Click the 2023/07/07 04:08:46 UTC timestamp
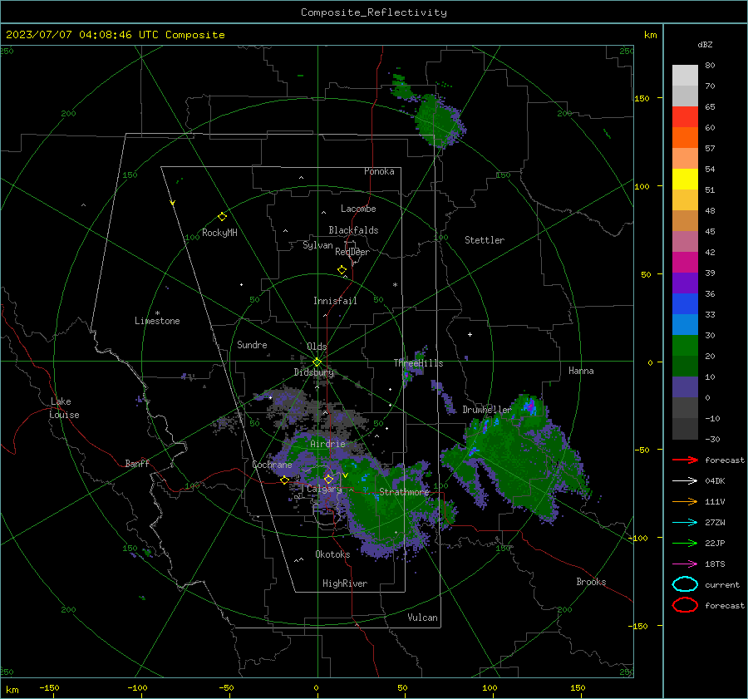 pos(81,35)
